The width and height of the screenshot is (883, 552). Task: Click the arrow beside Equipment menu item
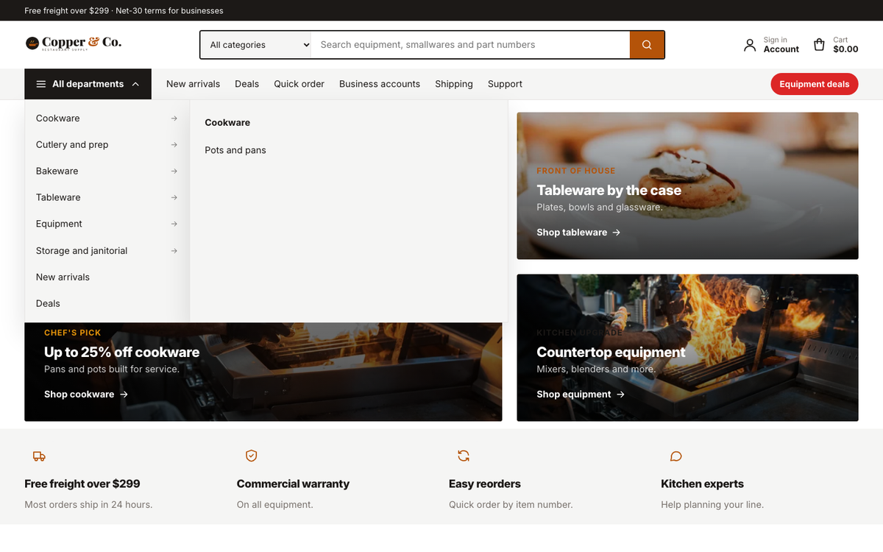click(174, 224)
